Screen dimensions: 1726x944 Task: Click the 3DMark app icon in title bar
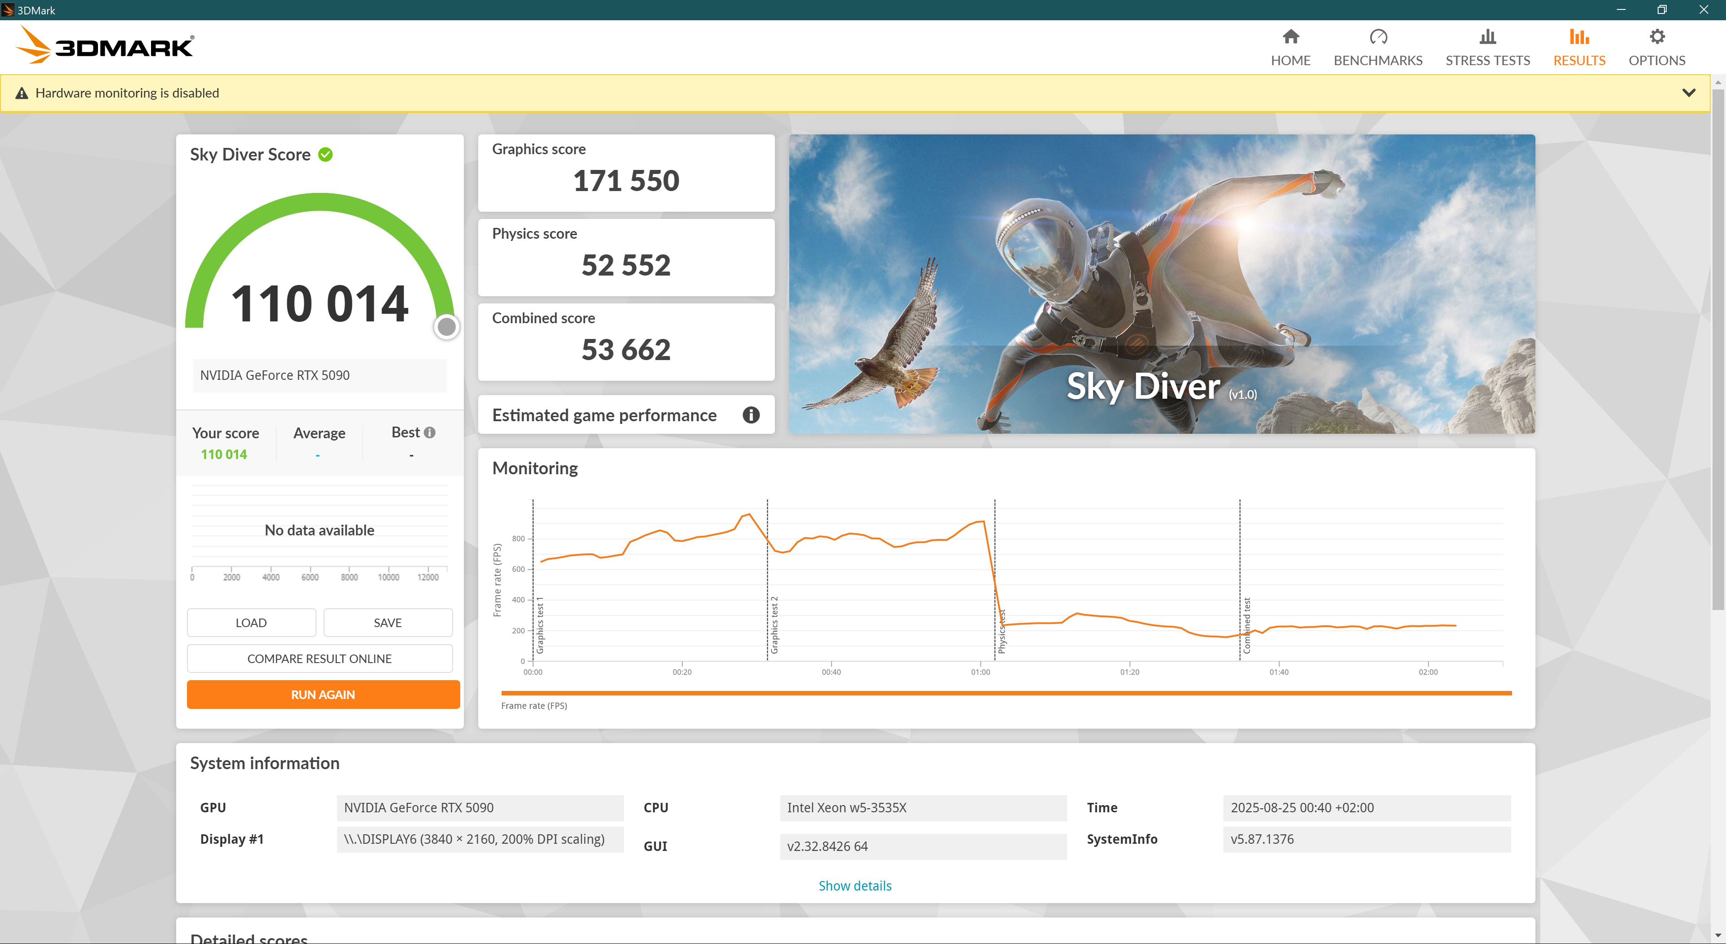click(x=8, y=10)
